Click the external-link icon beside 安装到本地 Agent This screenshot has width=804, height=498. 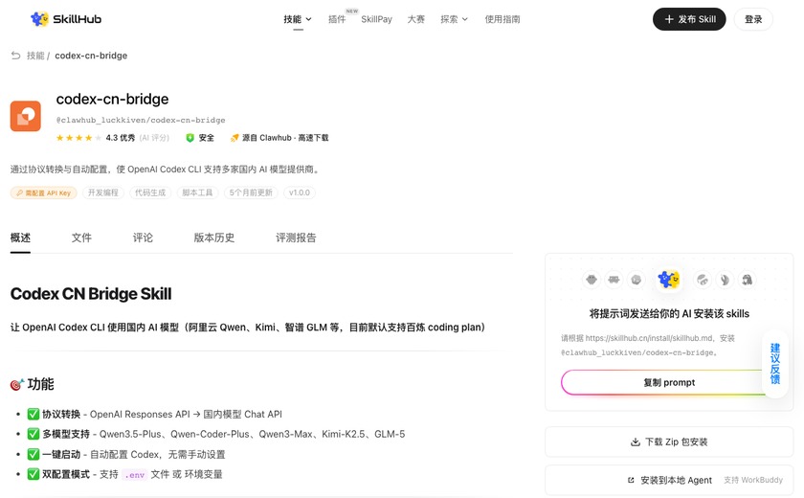point(631,480)
